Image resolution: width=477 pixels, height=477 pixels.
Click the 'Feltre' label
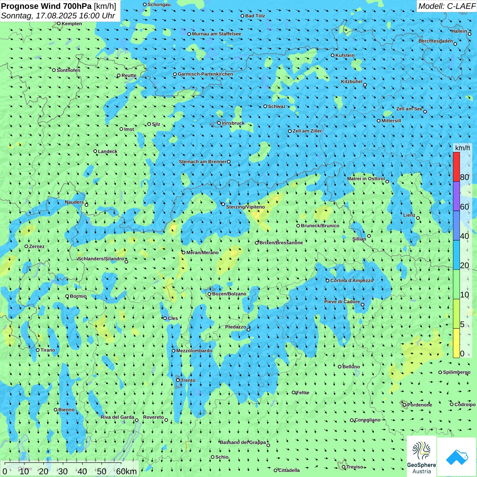click(x=303, y=393)
